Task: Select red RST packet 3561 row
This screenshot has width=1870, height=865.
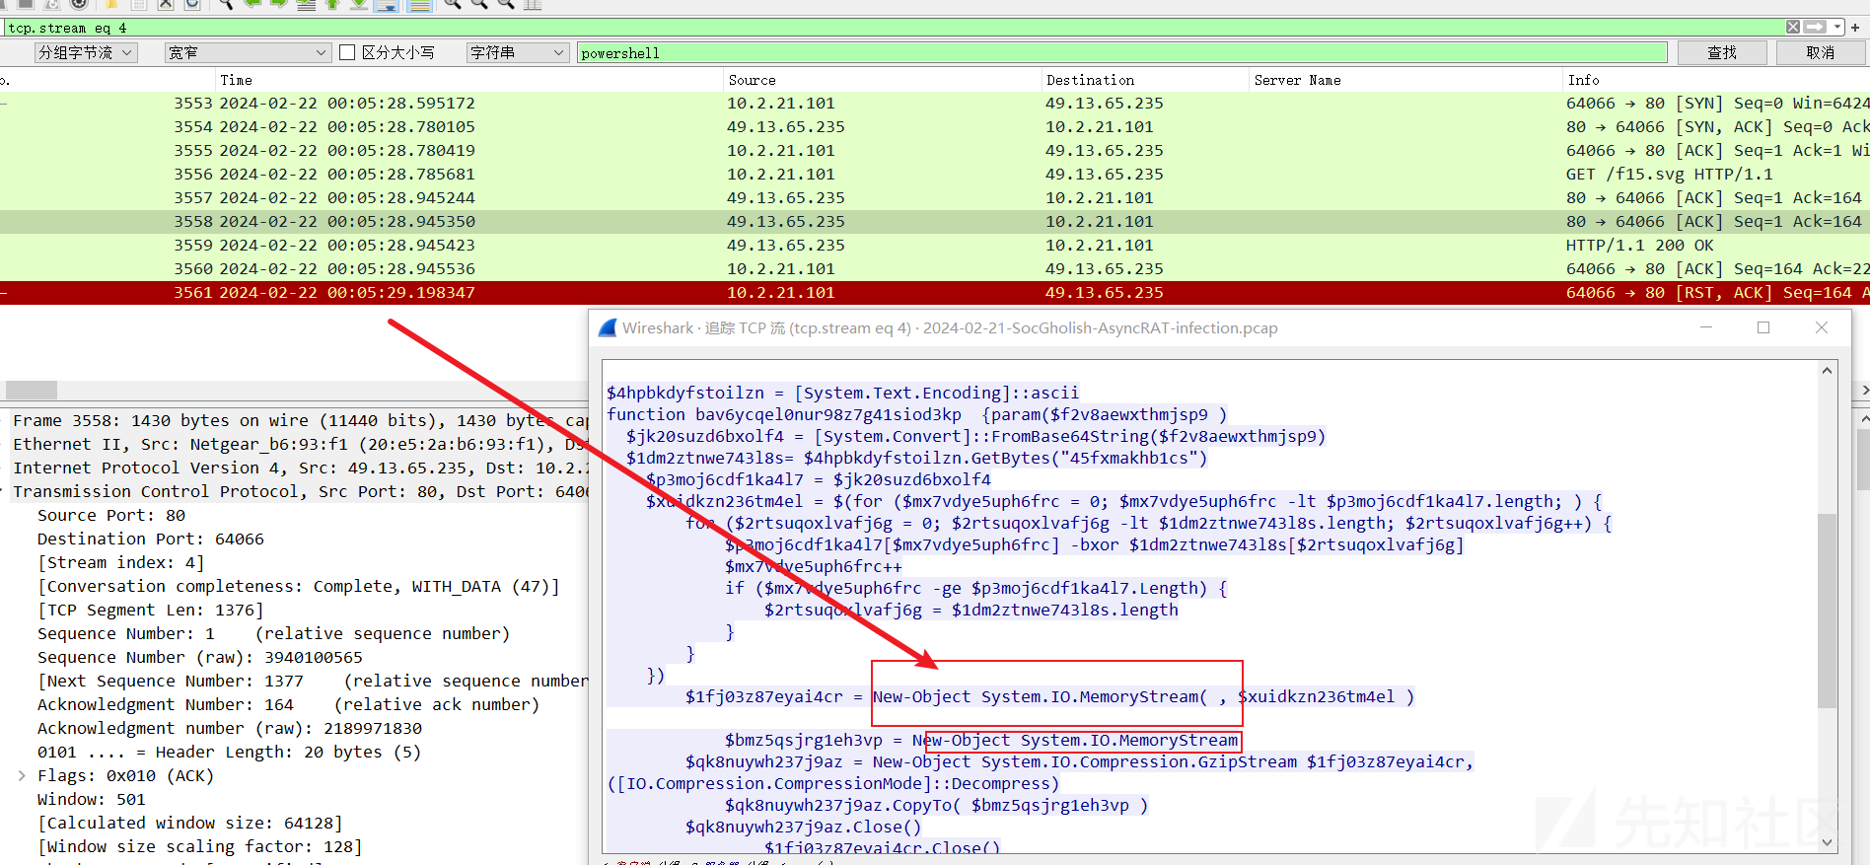Action: coord(935,292)
